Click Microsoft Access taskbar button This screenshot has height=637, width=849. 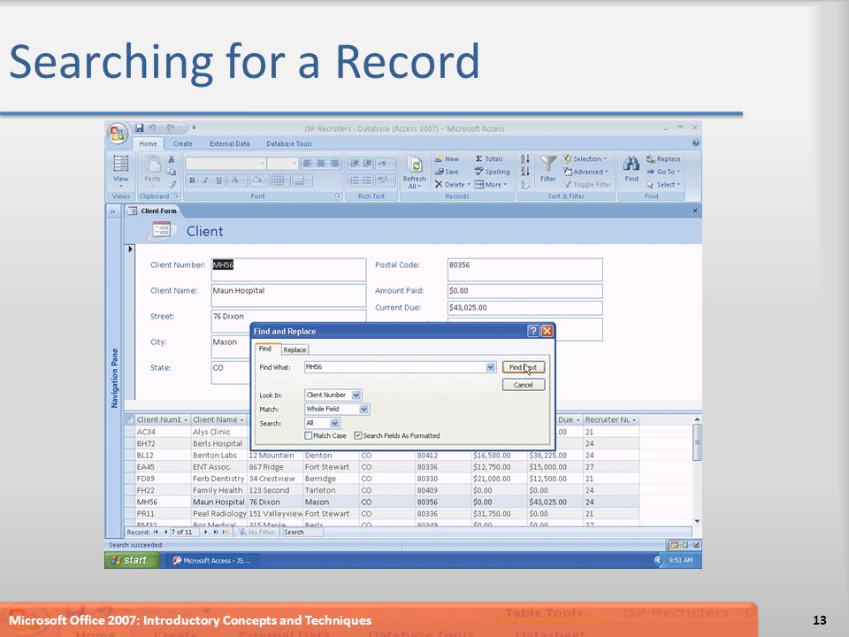coord(211,561)
